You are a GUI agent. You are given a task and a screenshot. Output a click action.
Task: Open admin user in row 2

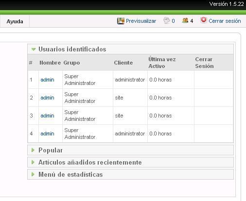pyautogui.click(x=47, y=98)
